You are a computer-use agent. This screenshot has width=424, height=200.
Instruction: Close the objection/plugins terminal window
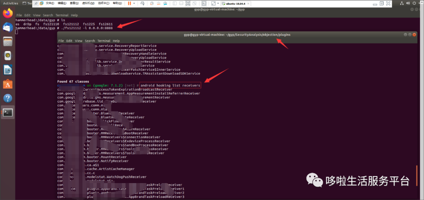(x=414, y=35)
